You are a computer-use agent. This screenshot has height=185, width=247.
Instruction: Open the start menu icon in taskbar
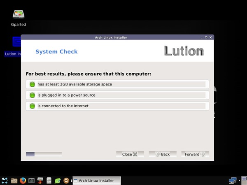5,180
